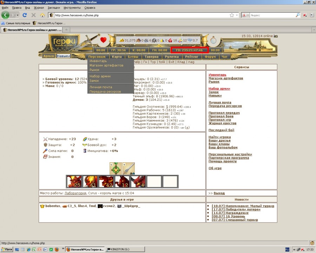Go to the Firefox home page icon

[x=42, y=15]
